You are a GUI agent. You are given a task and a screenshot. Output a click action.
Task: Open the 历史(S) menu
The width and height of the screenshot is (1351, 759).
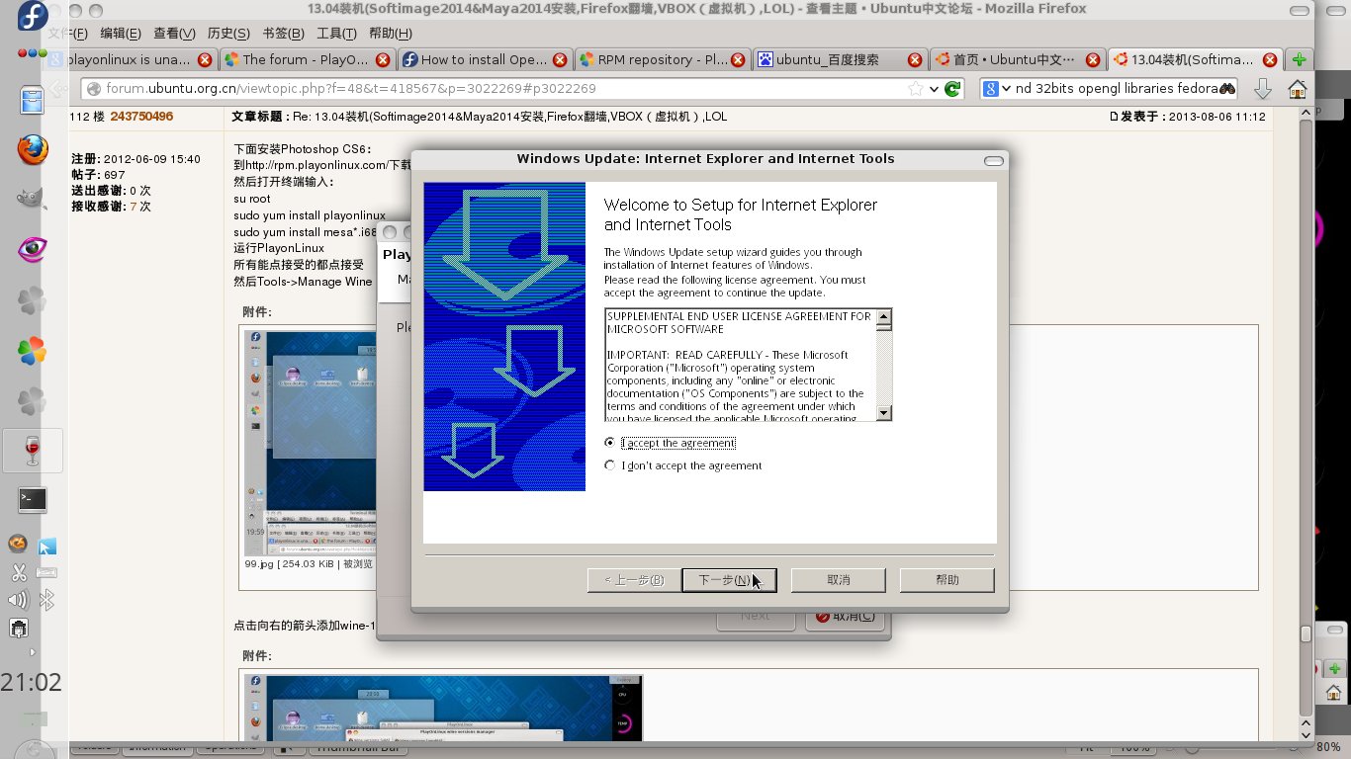tap(227, 34)
